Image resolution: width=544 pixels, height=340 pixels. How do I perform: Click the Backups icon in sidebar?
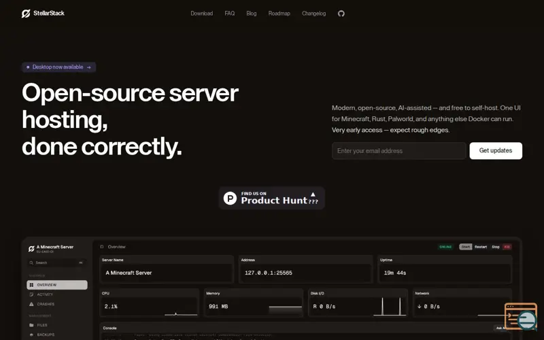coord(31,335)
